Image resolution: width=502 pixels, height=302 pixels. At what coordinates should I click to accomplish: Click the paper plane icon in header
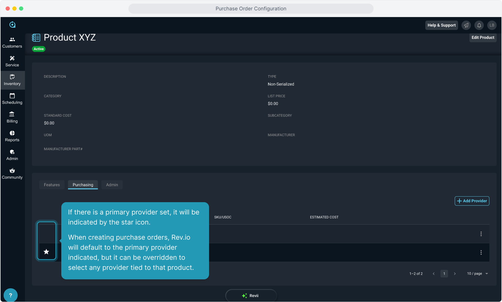[x=466, y=25]
